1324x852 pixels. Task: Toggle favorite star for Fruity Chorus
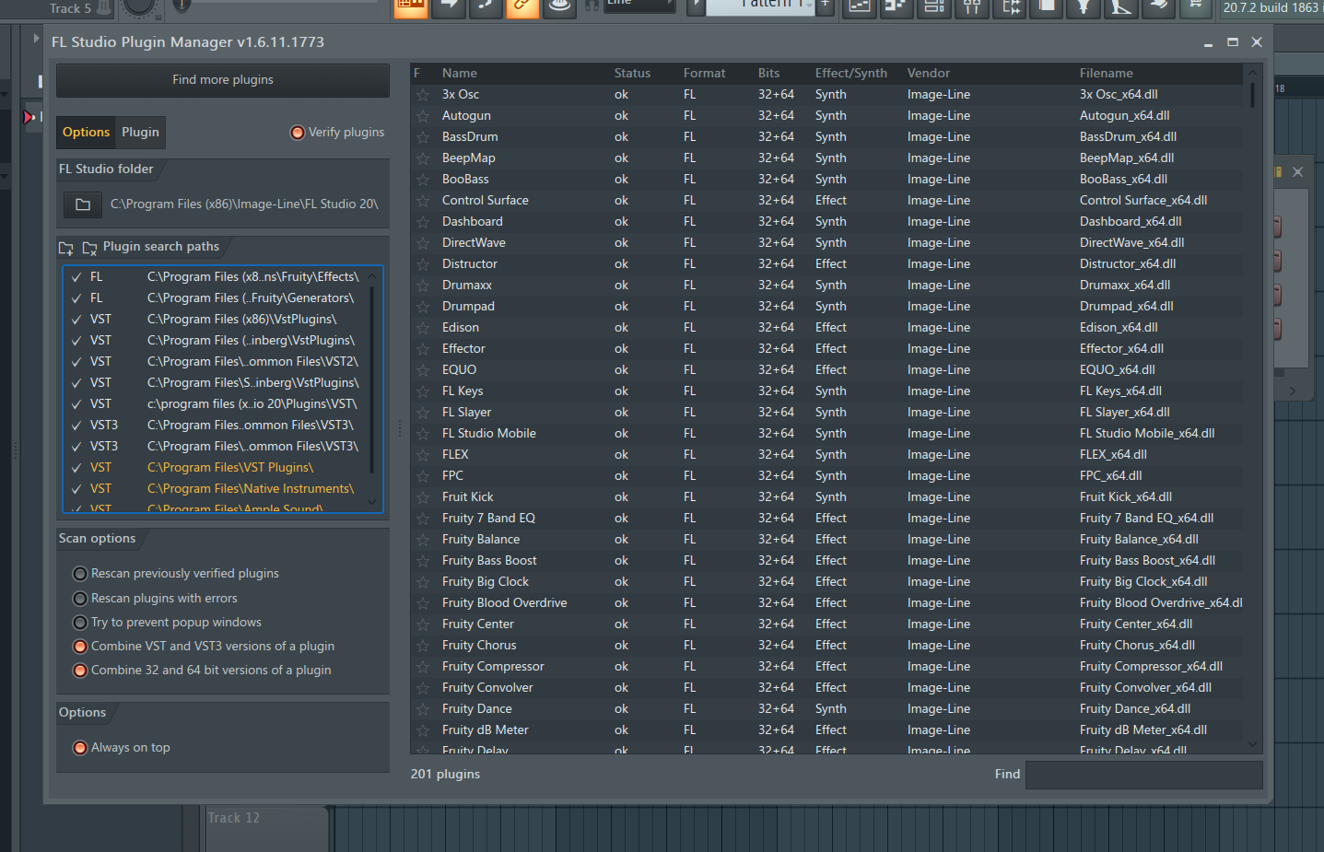(423, 646)
